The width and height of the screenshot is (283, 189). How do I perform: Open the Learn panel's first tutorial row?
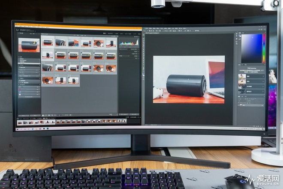252,76
